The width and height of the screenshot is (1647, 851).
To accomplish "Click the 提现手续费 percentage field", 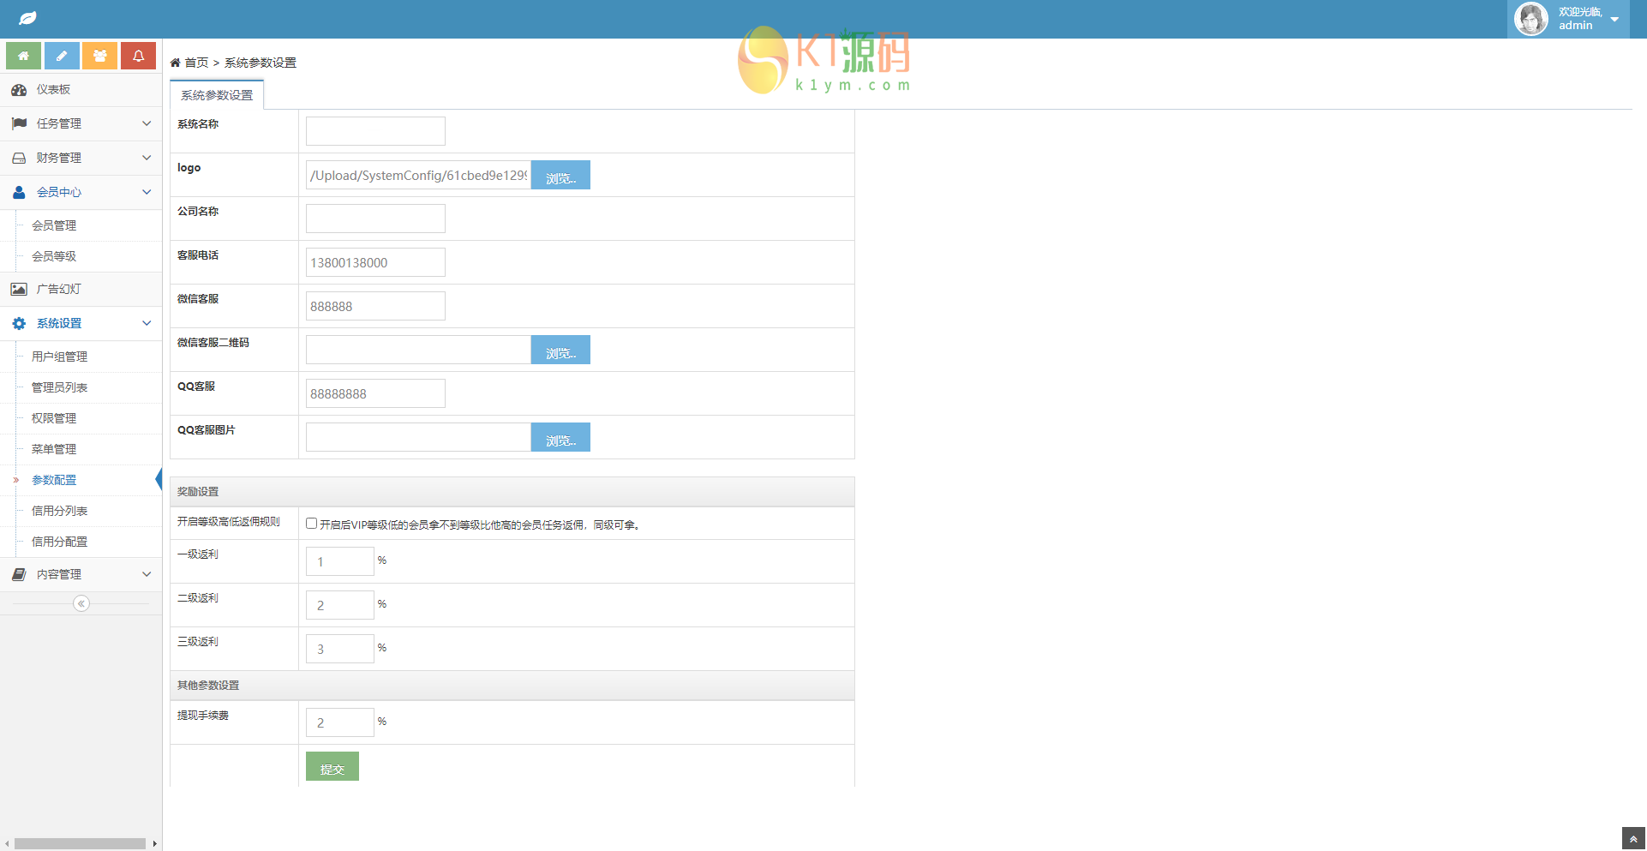I will [340, 722].
